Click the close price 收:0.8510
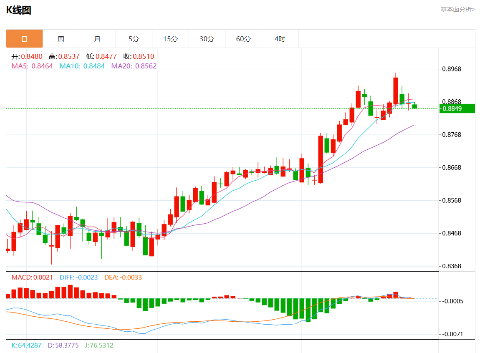 coord(139,57)
